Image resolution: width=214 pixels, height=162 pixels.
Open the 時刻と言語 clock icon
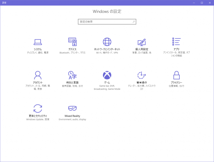[x=72, y=75]
